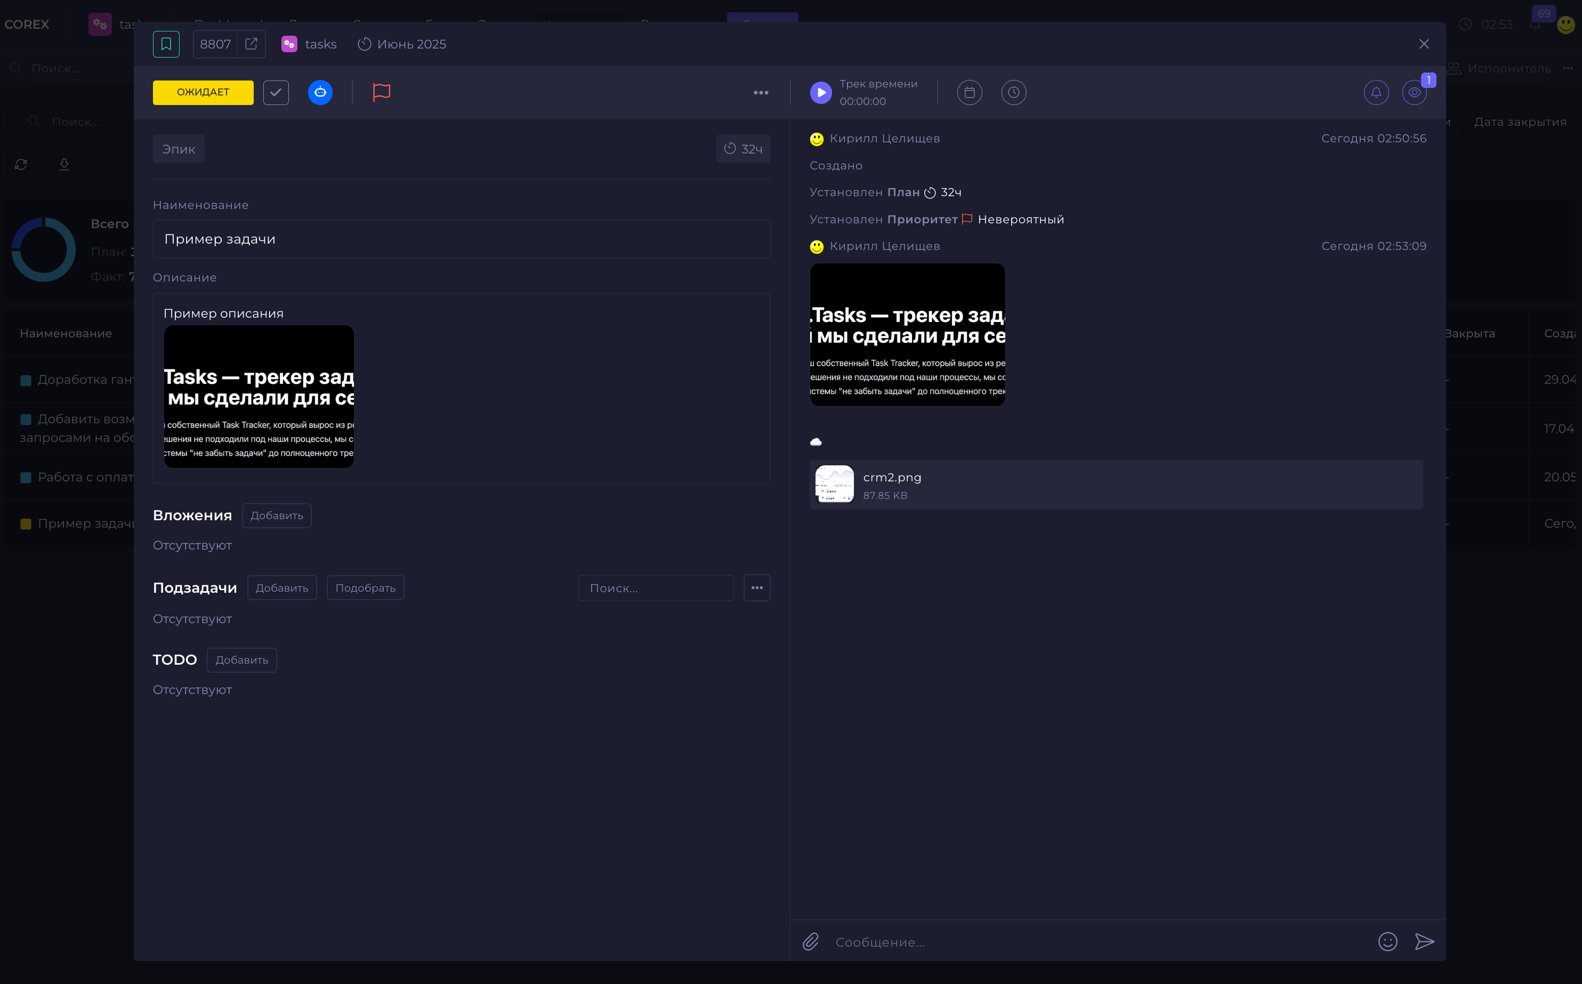Click first Кирилл Целищев avatar in log
The width and height of the screenshot is (1582, 984).
point(816,139)
